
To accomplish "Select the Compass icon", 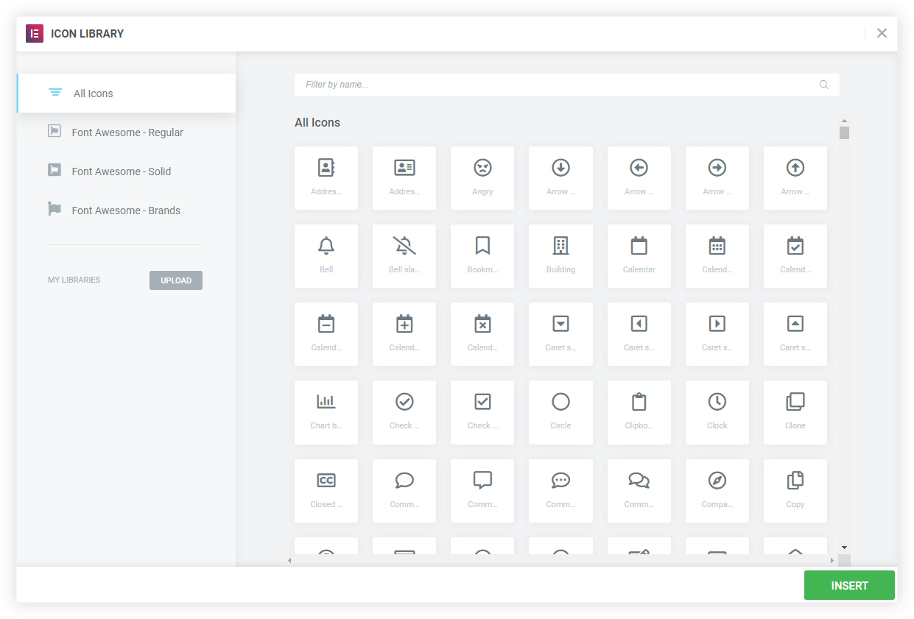I will click(717, 490).
